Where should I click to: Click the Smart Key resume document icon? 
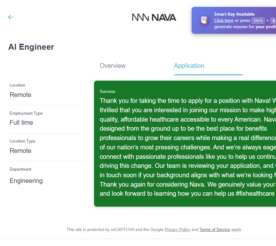pos(204,20)
